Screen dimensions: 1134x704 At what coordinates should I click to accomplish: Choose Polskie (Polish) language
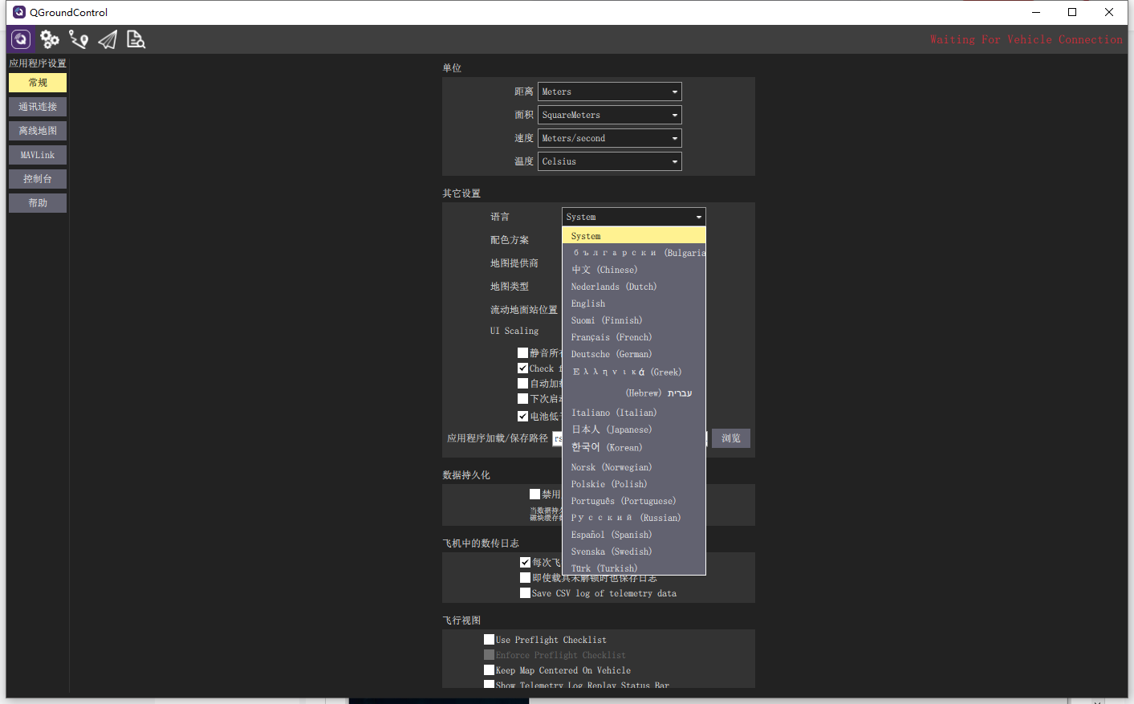634,484
